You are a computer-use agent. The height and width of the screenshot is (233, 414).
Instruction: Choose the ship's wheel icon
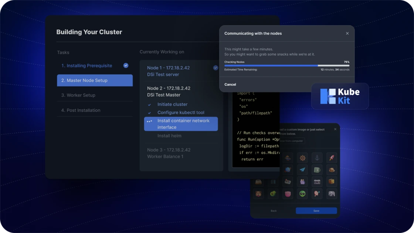302,158
